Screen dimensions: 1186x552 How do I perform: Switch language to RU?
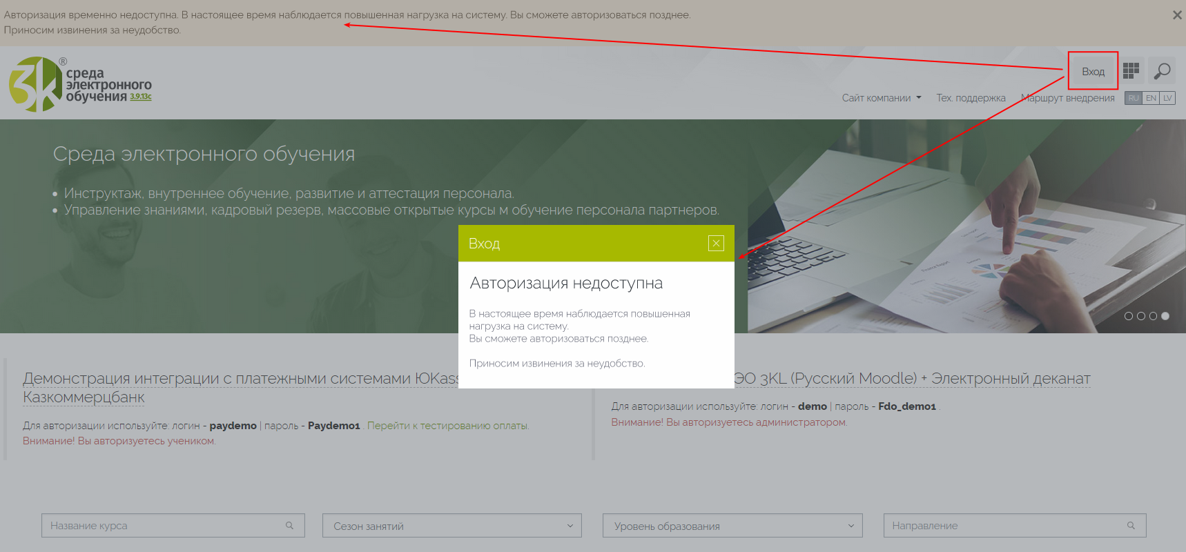point(1134,98)
